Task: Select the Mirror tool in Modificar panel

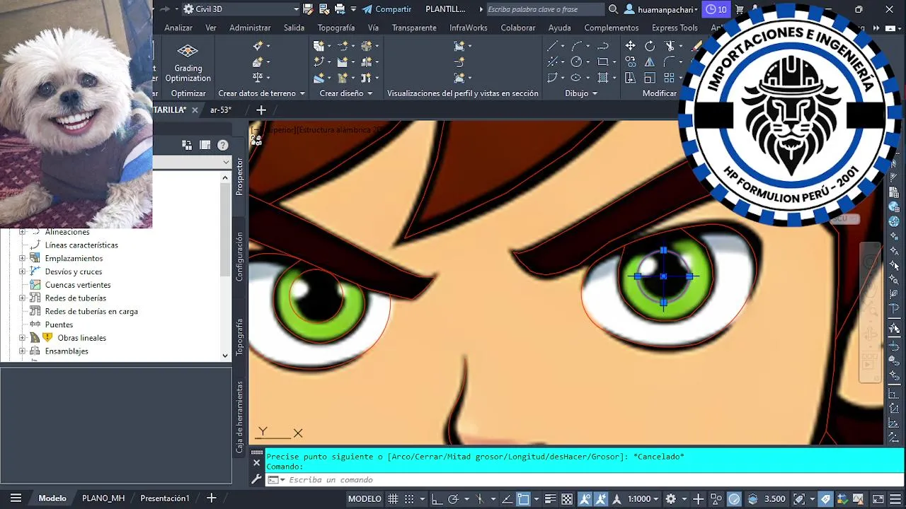Action: [x=650, y=62]
